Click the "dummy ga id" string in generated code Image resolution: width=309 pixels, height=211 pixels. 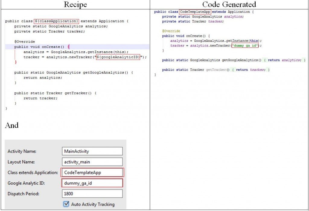246,46
